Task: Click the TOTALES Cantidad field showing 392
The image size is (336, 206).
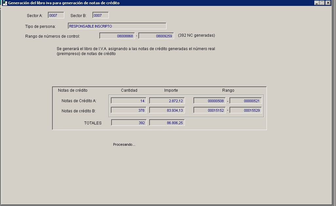Action: [x=128, y=123]
